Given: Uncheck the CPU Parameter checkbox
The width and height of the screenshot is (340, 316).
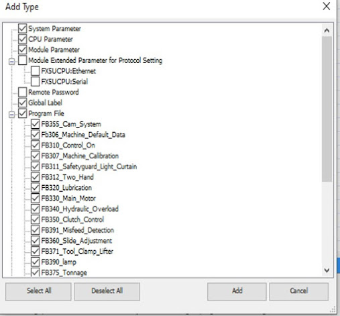Looking at the screenshot, I should click(22, 39).
